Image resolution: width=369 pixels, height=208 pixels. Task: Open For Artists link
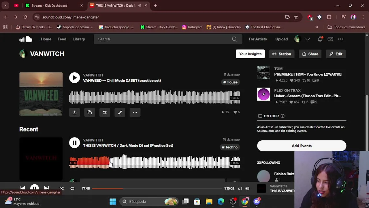click(x=258, y=39)
